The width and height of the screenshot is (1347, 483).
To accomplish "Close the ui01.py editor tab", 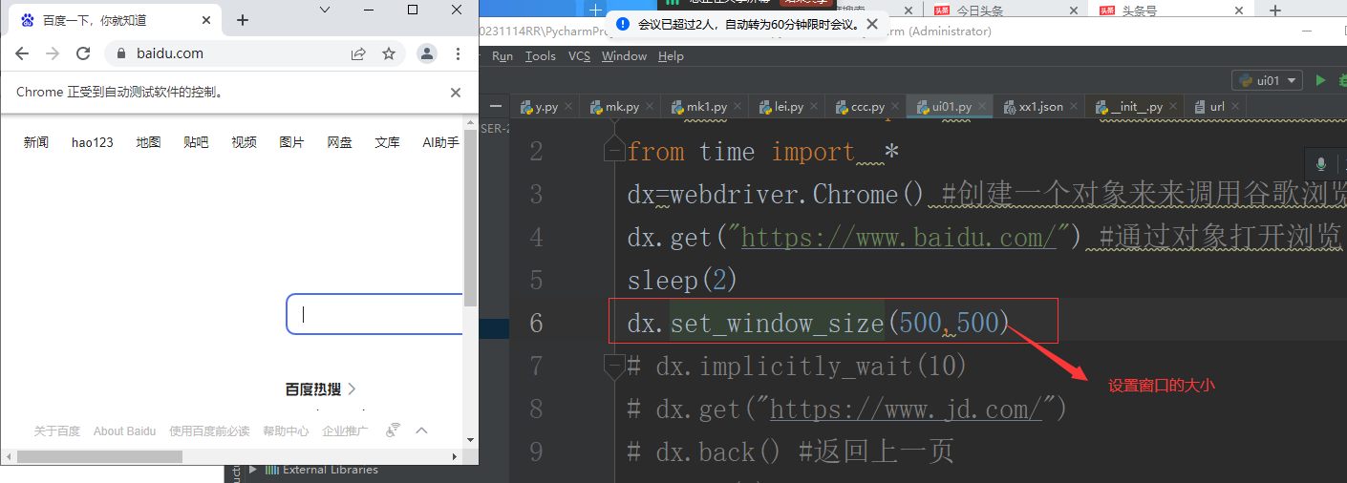I will [x=982, y=108].
